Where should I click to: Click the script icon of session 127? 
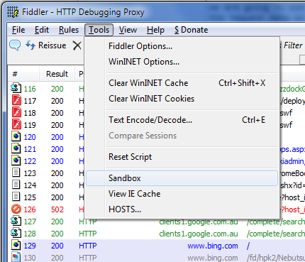click(16, 221)
